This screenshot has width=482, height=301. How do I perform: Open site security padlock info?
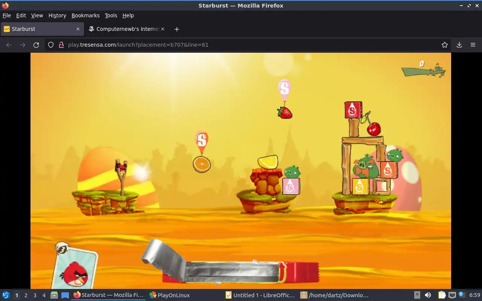[x=61, y=45]
